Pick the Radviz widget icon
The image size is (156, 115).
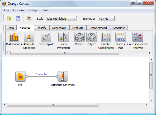coord(79,37)
